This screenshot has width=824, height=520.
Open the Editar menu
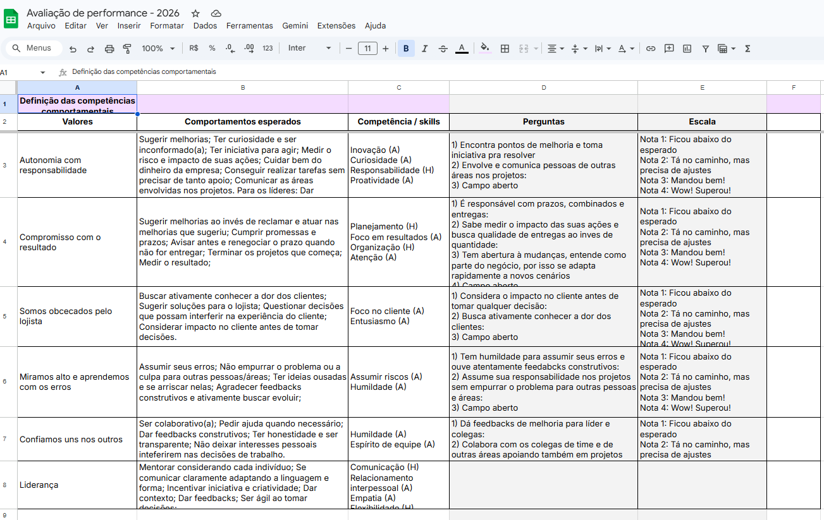click(x=76, y=26)
